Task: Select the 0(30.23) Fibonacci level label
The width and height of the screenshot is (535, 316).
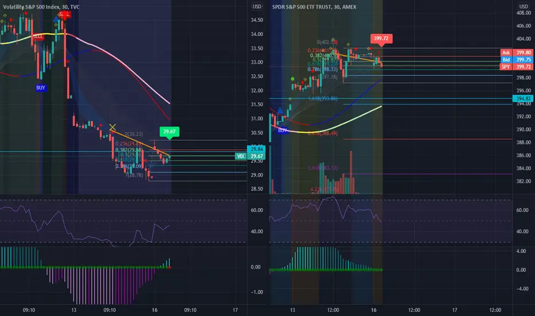Action: [134, 134]
